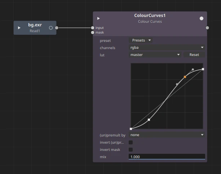The width and height of the screenshot is (221, 174).
Task: Click the Colour Curves subtitle text
Action: pos(150,22)
